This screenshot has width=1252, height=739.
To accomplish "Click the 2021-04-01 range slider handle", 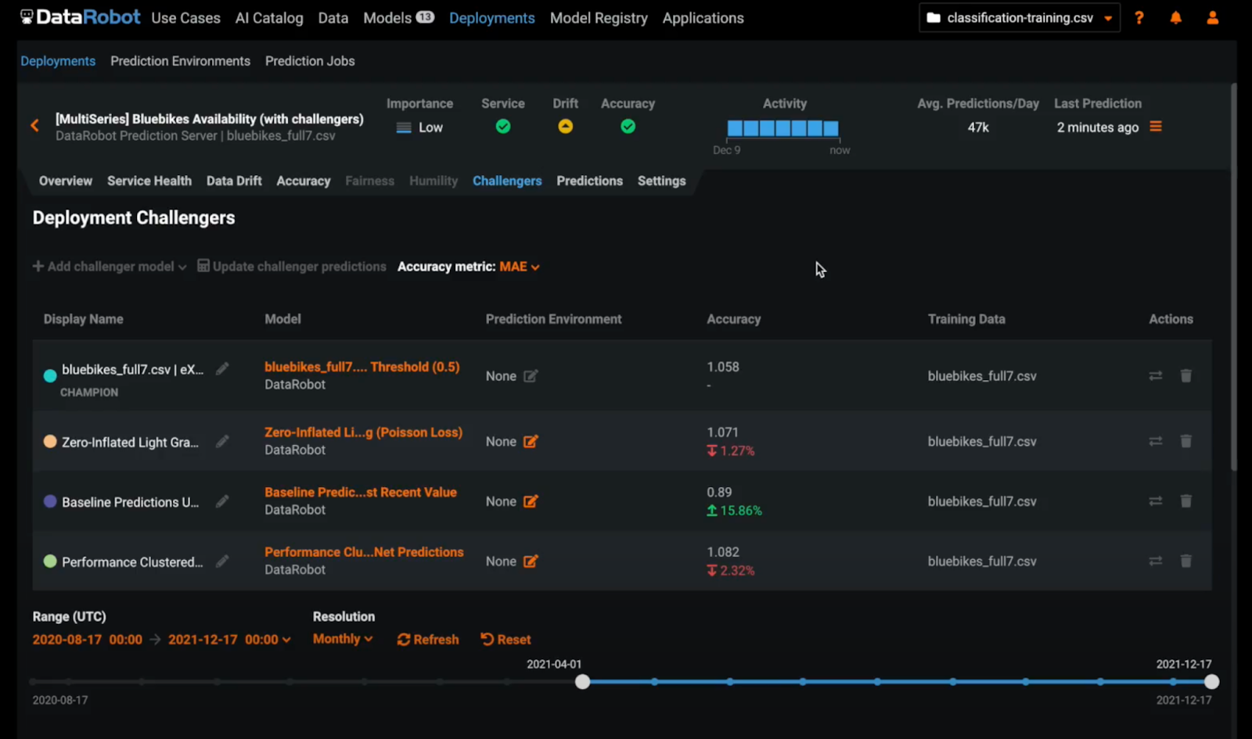I will 582,682.
